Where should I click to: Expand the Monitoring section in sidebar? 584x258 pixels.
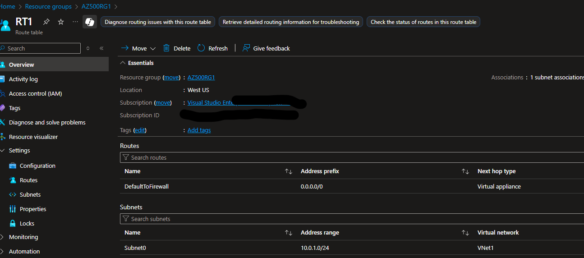pos(3,237)
